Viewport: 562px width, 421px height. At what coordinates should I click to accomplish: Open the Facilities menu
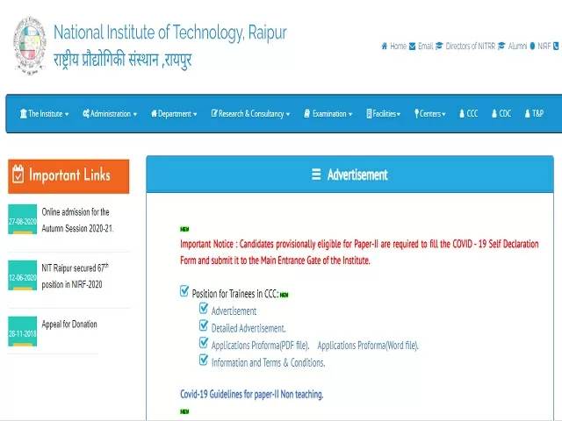tap(382, 114)
